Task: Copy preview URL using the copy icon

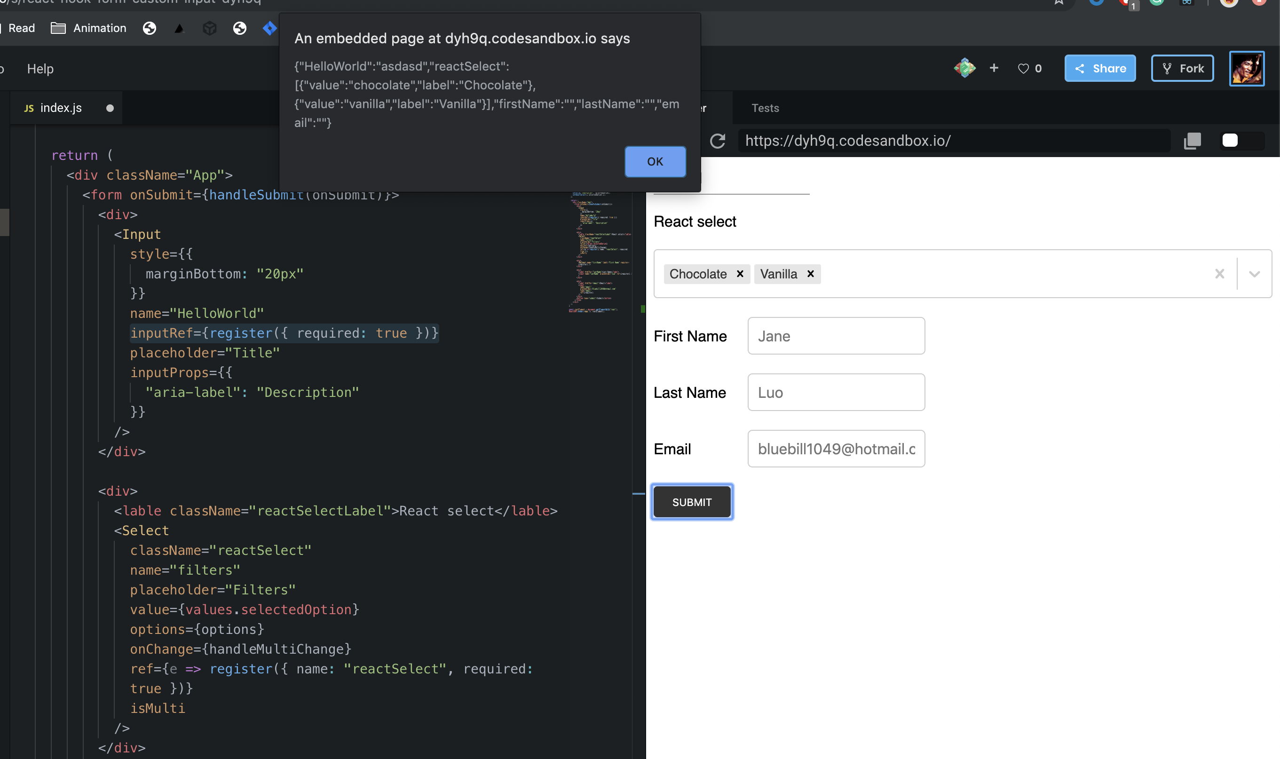Action: point(1193,141)
